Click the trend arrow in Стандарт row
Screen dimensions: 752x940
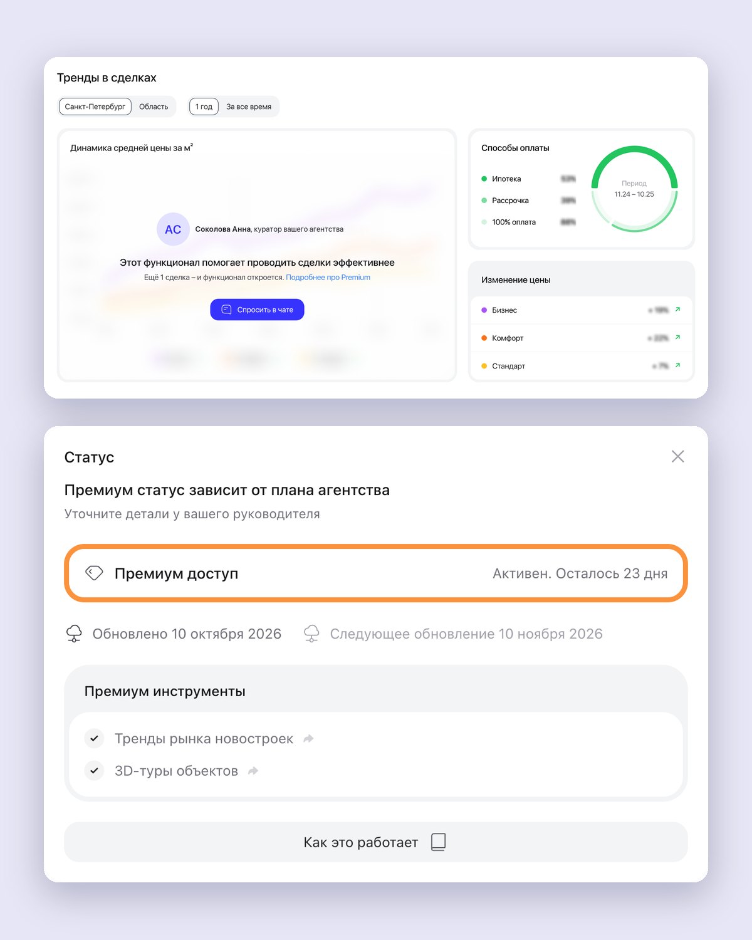click(677, 365)
